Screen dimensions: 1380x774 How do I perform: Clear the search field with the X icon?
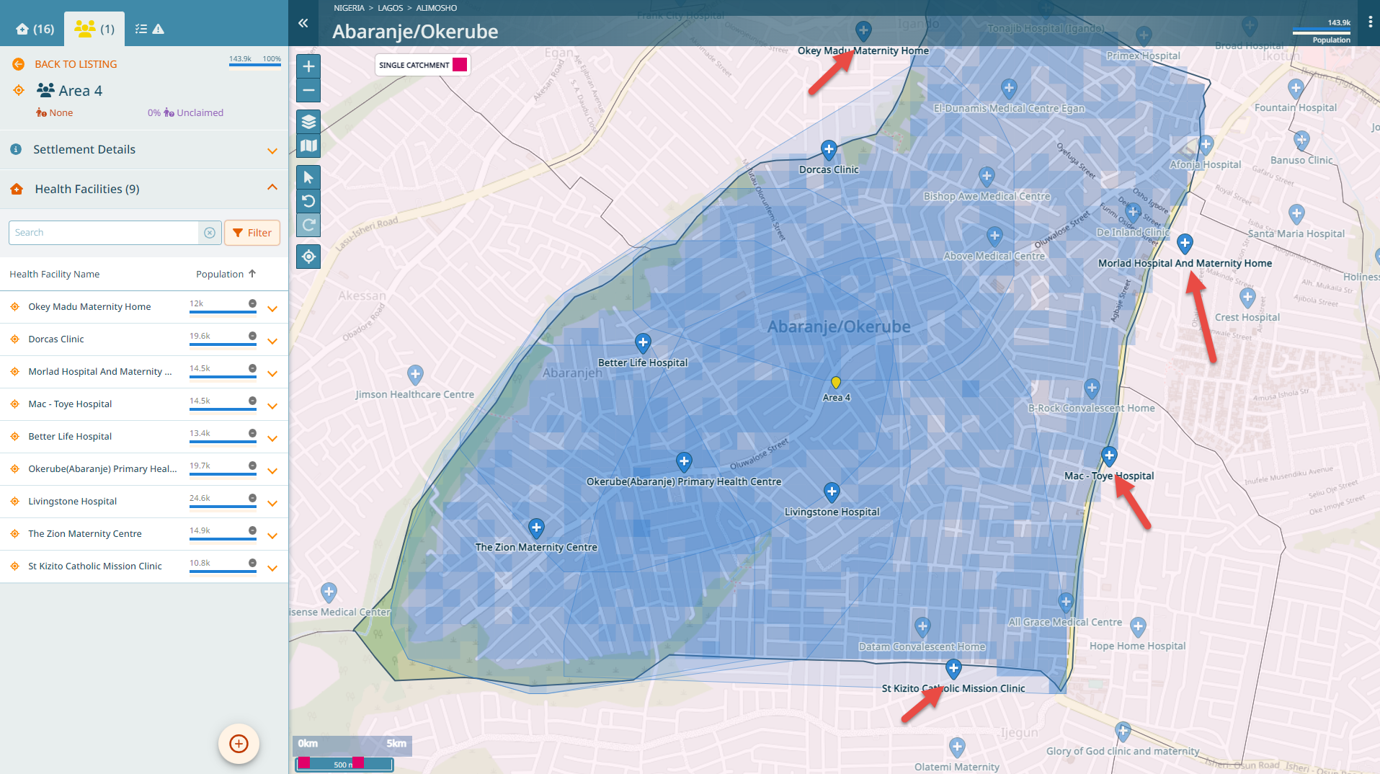210,233
